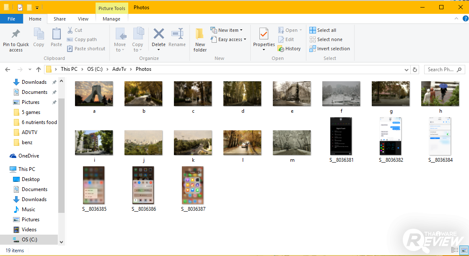Open the View ribbon tab
The image size is (469, 256).
[83, 19]
